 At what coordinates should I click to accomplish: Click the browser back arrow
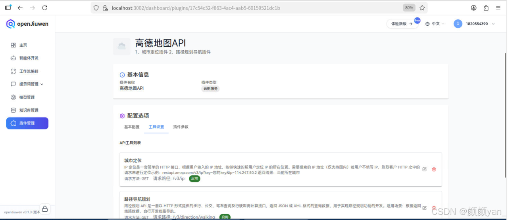click(20, 8)
